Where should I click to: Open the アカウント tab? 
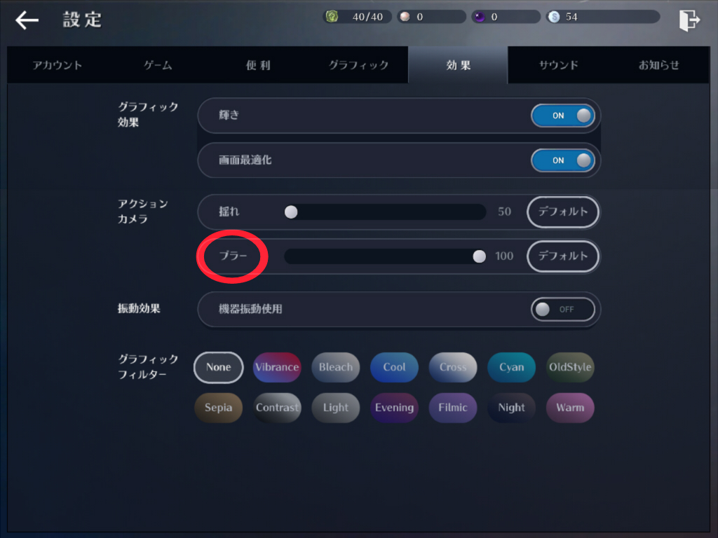pos(57,65)
